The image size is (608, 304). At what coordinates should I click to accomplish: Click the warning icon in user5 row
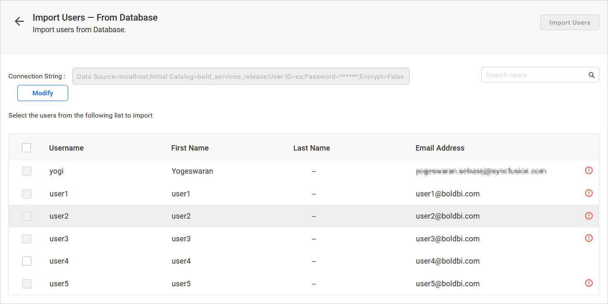pyautogui.click(x=589, y=283)
